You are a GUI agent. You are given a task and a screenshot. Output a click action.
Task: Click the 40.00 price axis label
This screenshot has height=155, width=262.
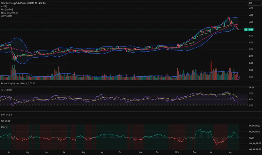[x=251, y=56]
